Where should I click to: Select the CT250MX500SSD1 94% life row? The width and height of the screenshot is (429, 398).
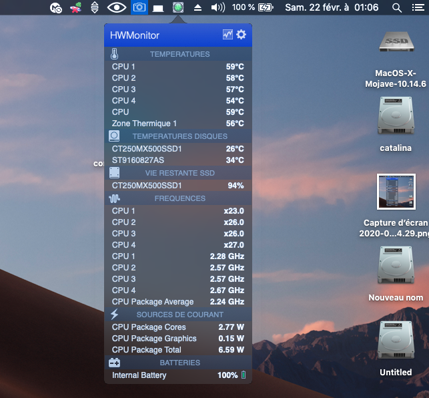(x=178, y=186)
